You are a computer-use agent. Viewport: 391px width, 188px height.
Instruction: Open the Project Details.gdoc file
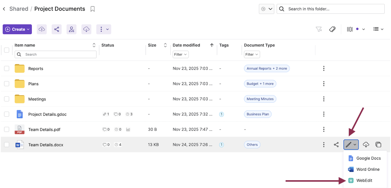47,114
